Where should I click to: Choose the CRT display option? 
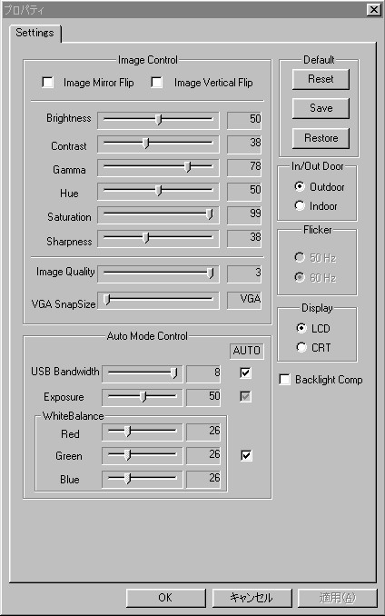pyautogui.click(x=301, y=347)
